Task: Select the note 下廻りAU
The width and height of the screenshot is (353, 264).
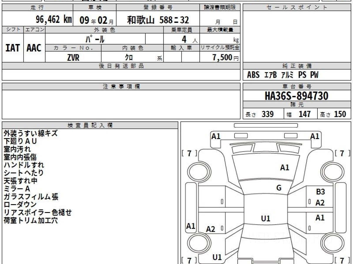Action: (21, 141)
